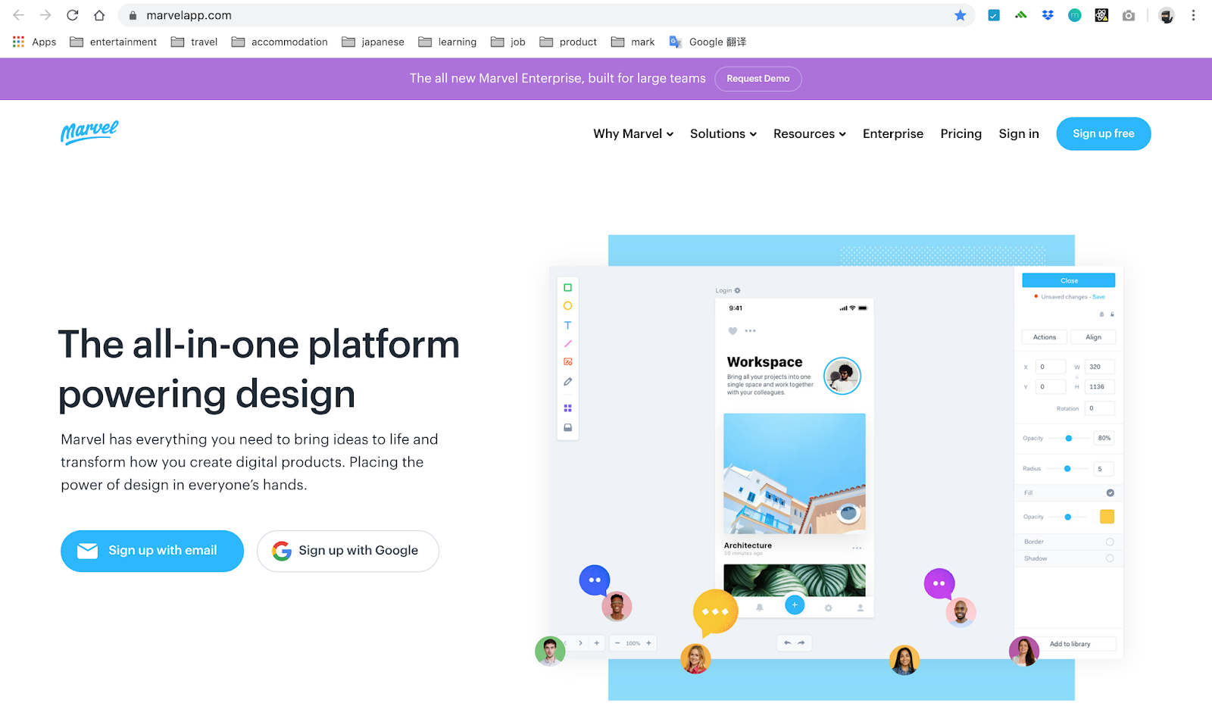Select the image tool in mockup toolbar
The width and height of the screenshot is (1212, 722).
[567, 362]
